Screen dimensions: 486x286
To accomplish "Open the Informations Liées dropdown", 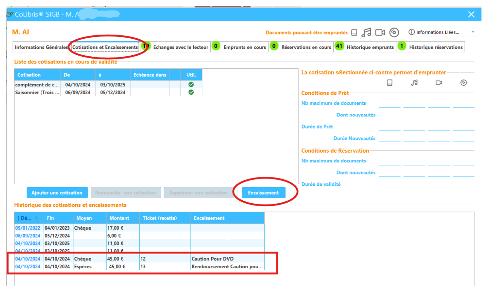I will (442, 32).
